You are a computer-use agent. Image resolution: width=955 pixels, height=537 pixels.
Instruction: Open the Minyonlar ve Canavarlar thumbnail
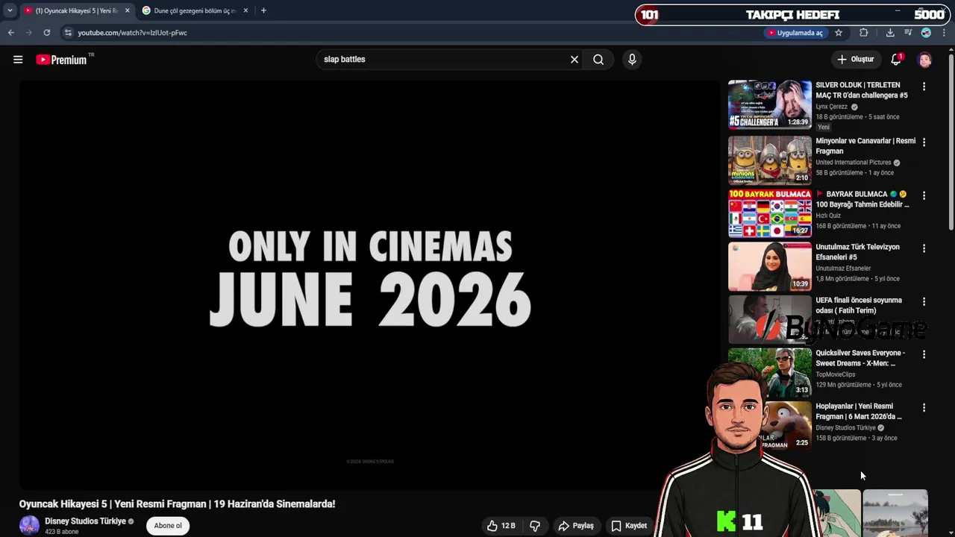[x=770, y=160]
